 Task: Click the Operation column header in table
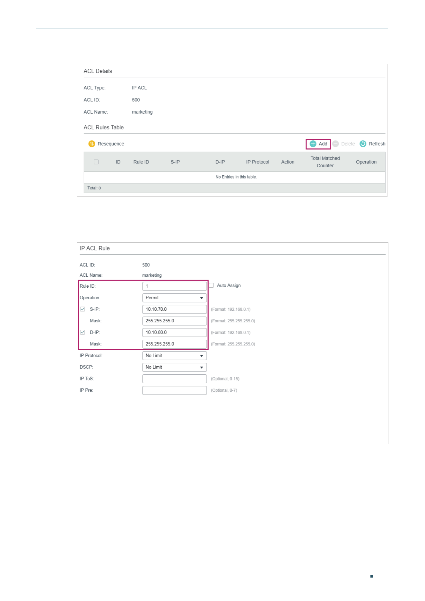pyautogui.click(x=366, y=162)
